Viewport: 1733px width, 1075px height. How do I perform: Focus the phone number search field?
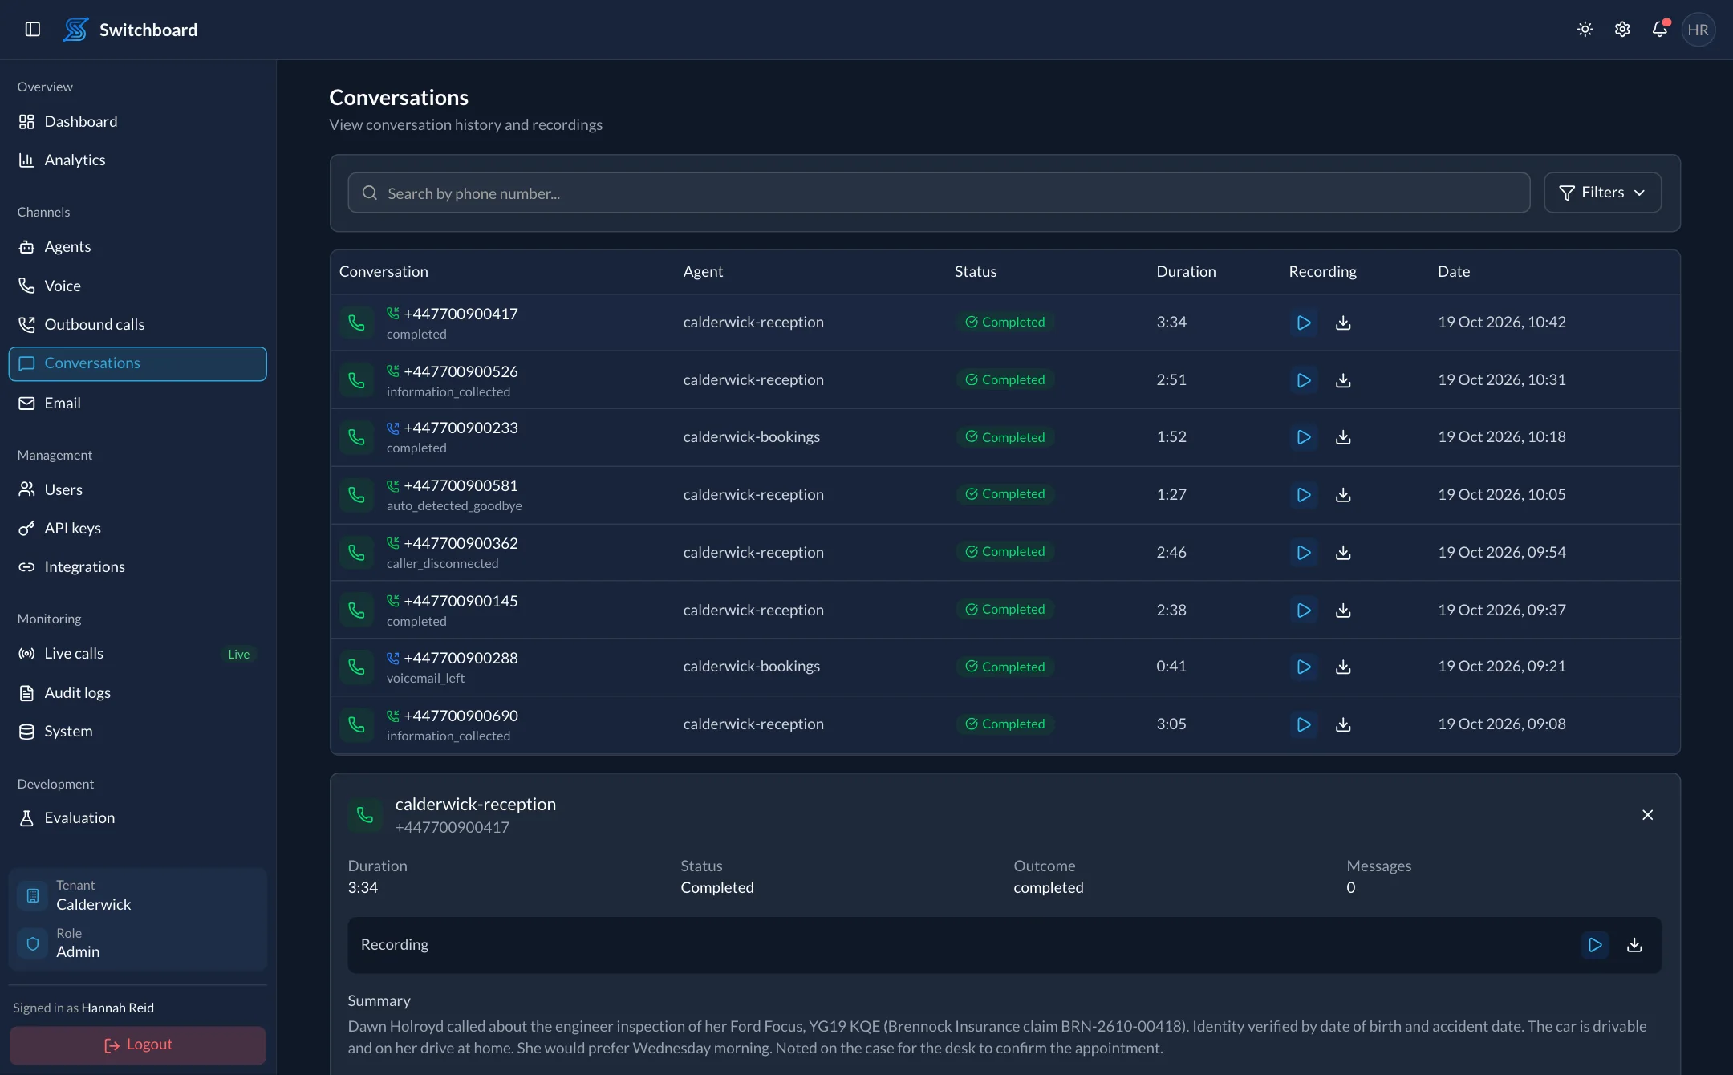pos(939,193)
